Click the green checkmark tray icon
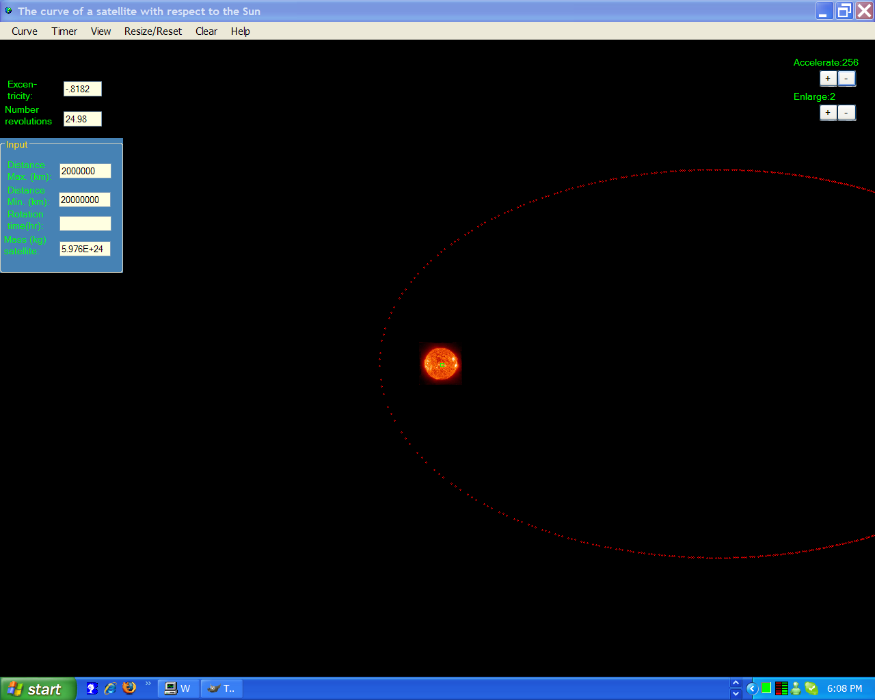The image size is (875, 700). click(811, 688)
